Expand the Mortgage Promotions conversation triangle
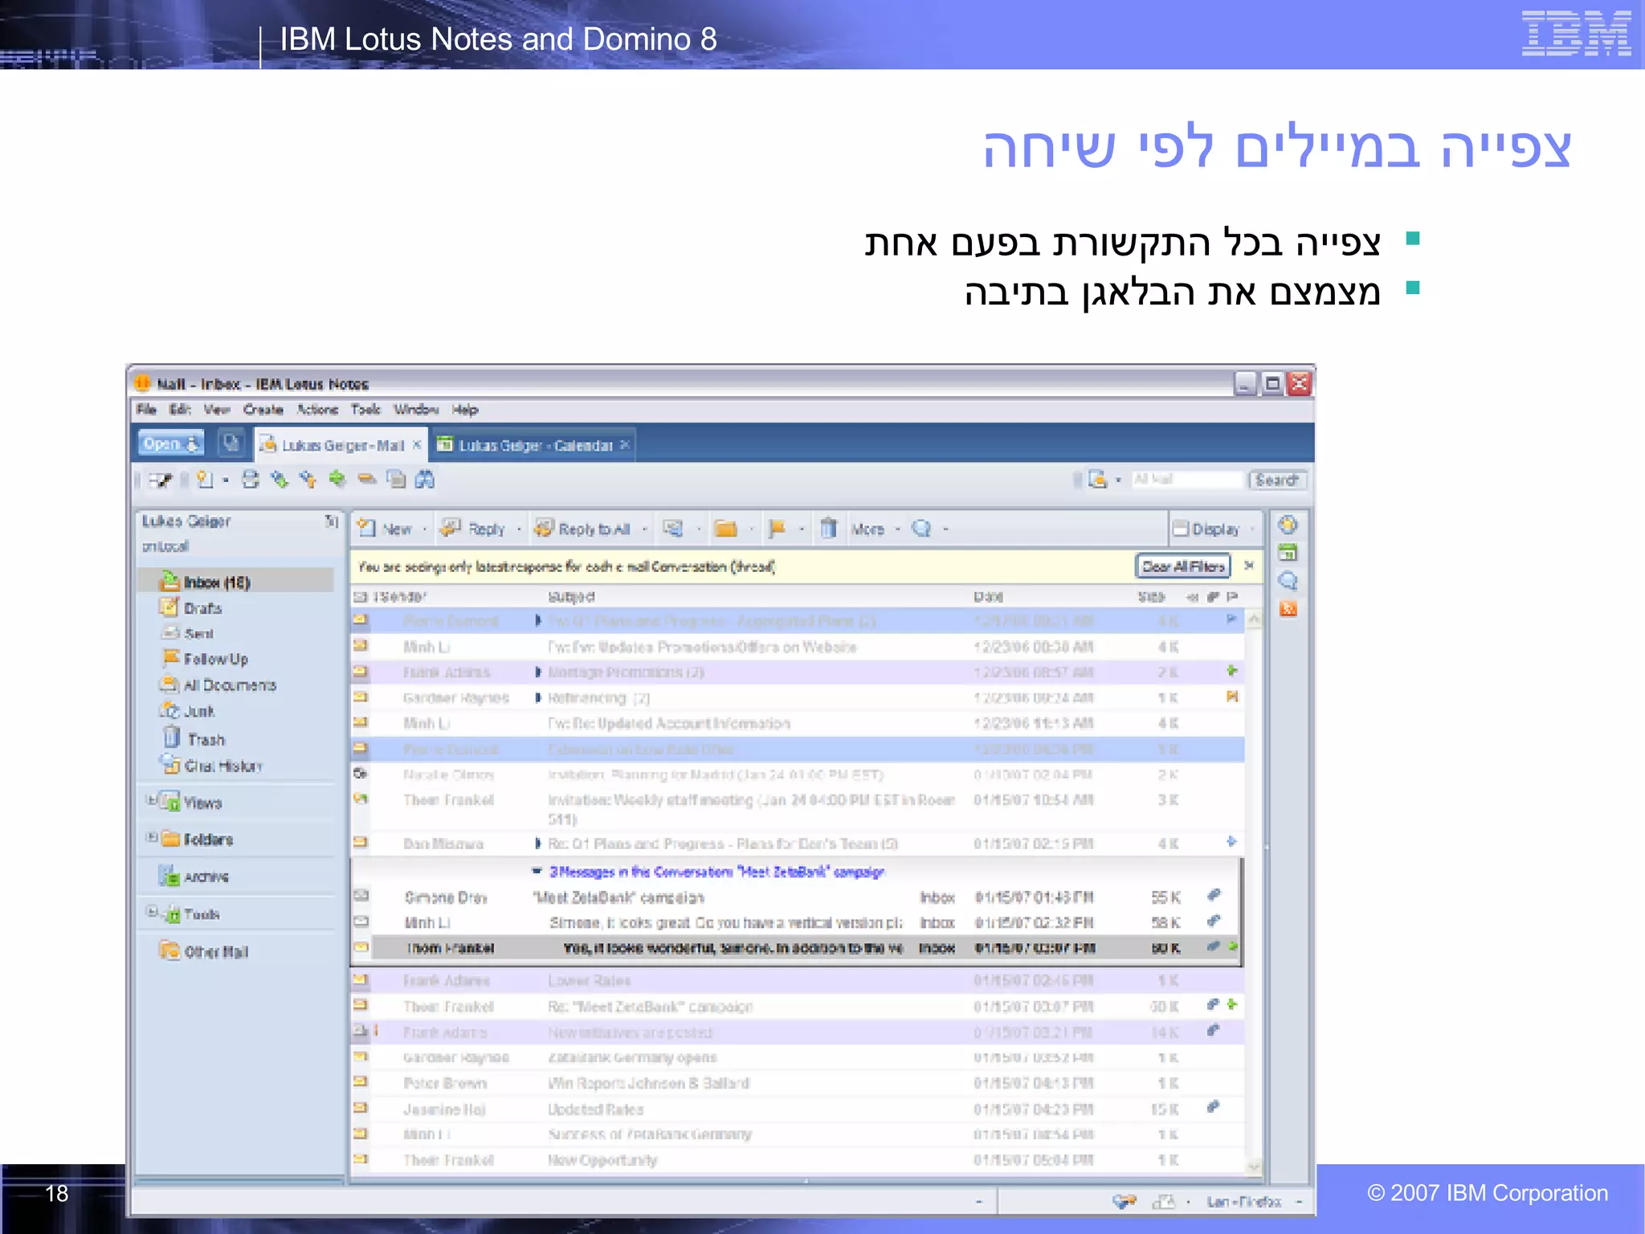The width and height of the screenshot is (1645, 1234). [x=538, y=672]
